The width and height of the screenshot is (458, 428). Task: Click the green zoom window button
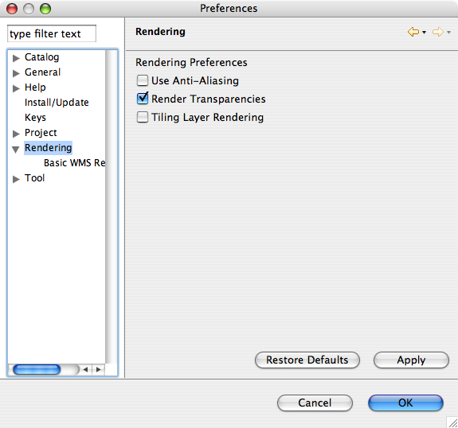45,9
